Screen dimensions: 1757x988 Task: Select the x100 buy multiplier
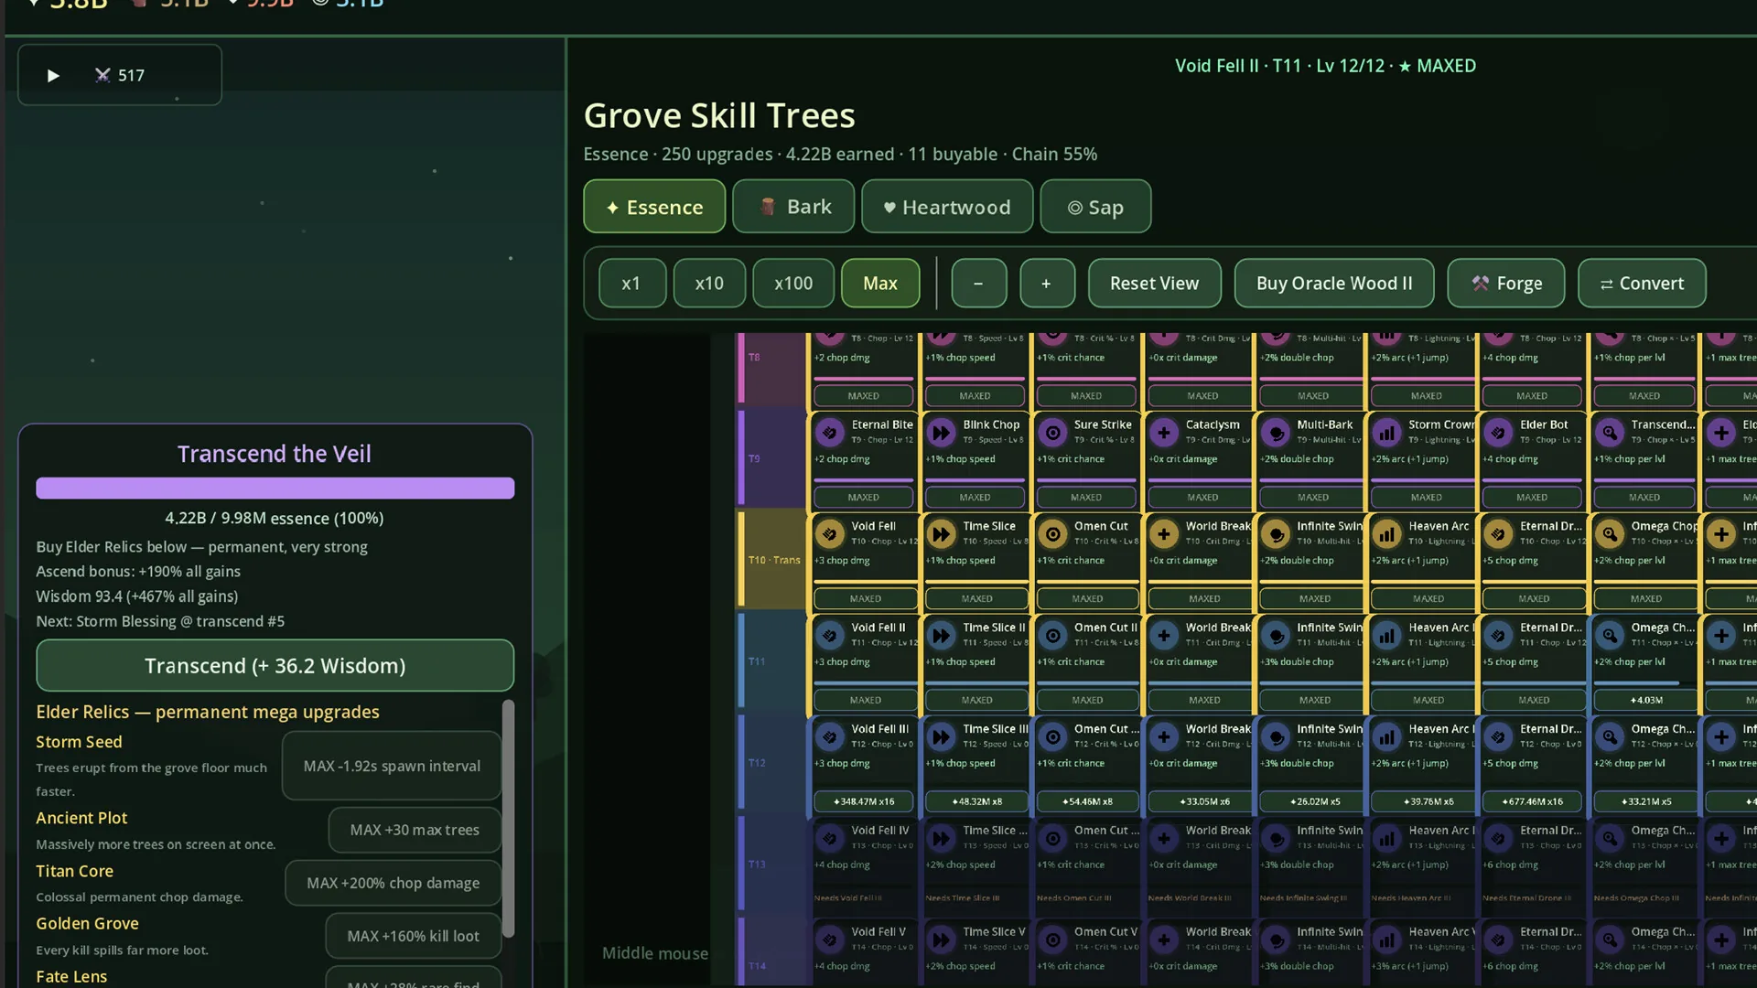793,284
